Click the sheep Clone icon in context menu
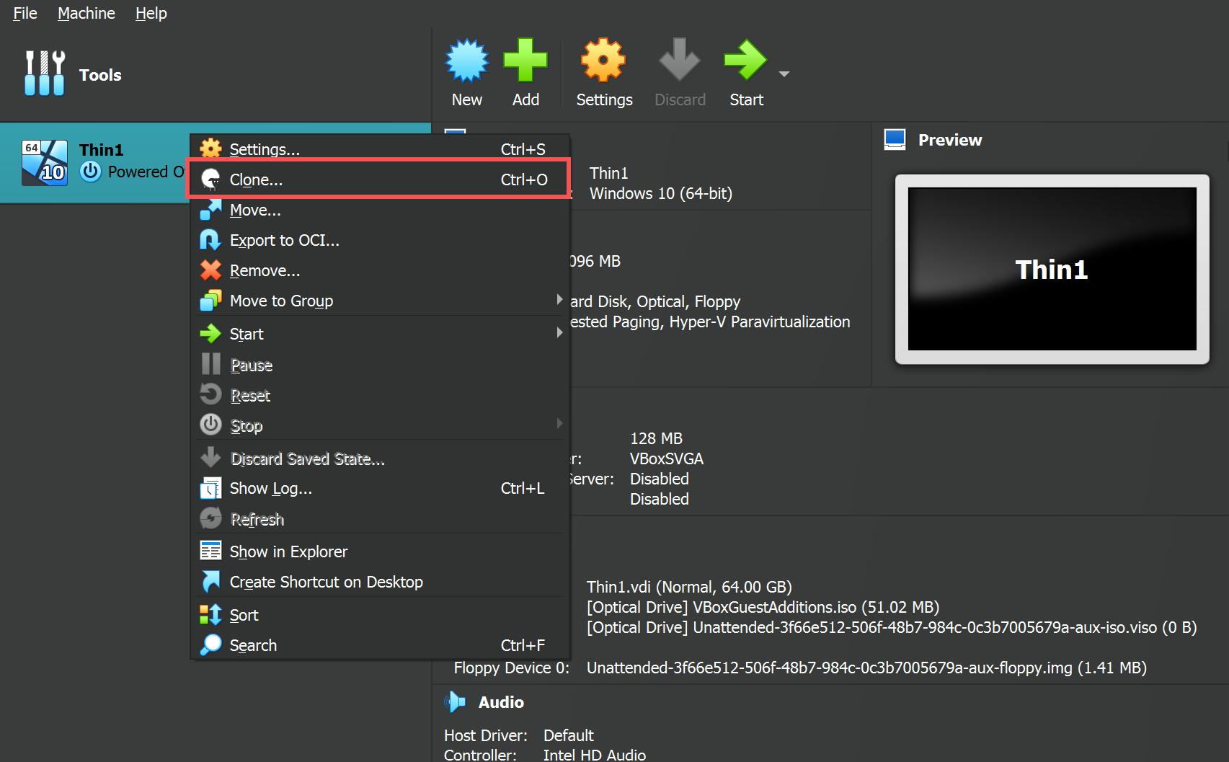Image resolution: width=1229 pixels, height=762 pixels. [210, 180]
